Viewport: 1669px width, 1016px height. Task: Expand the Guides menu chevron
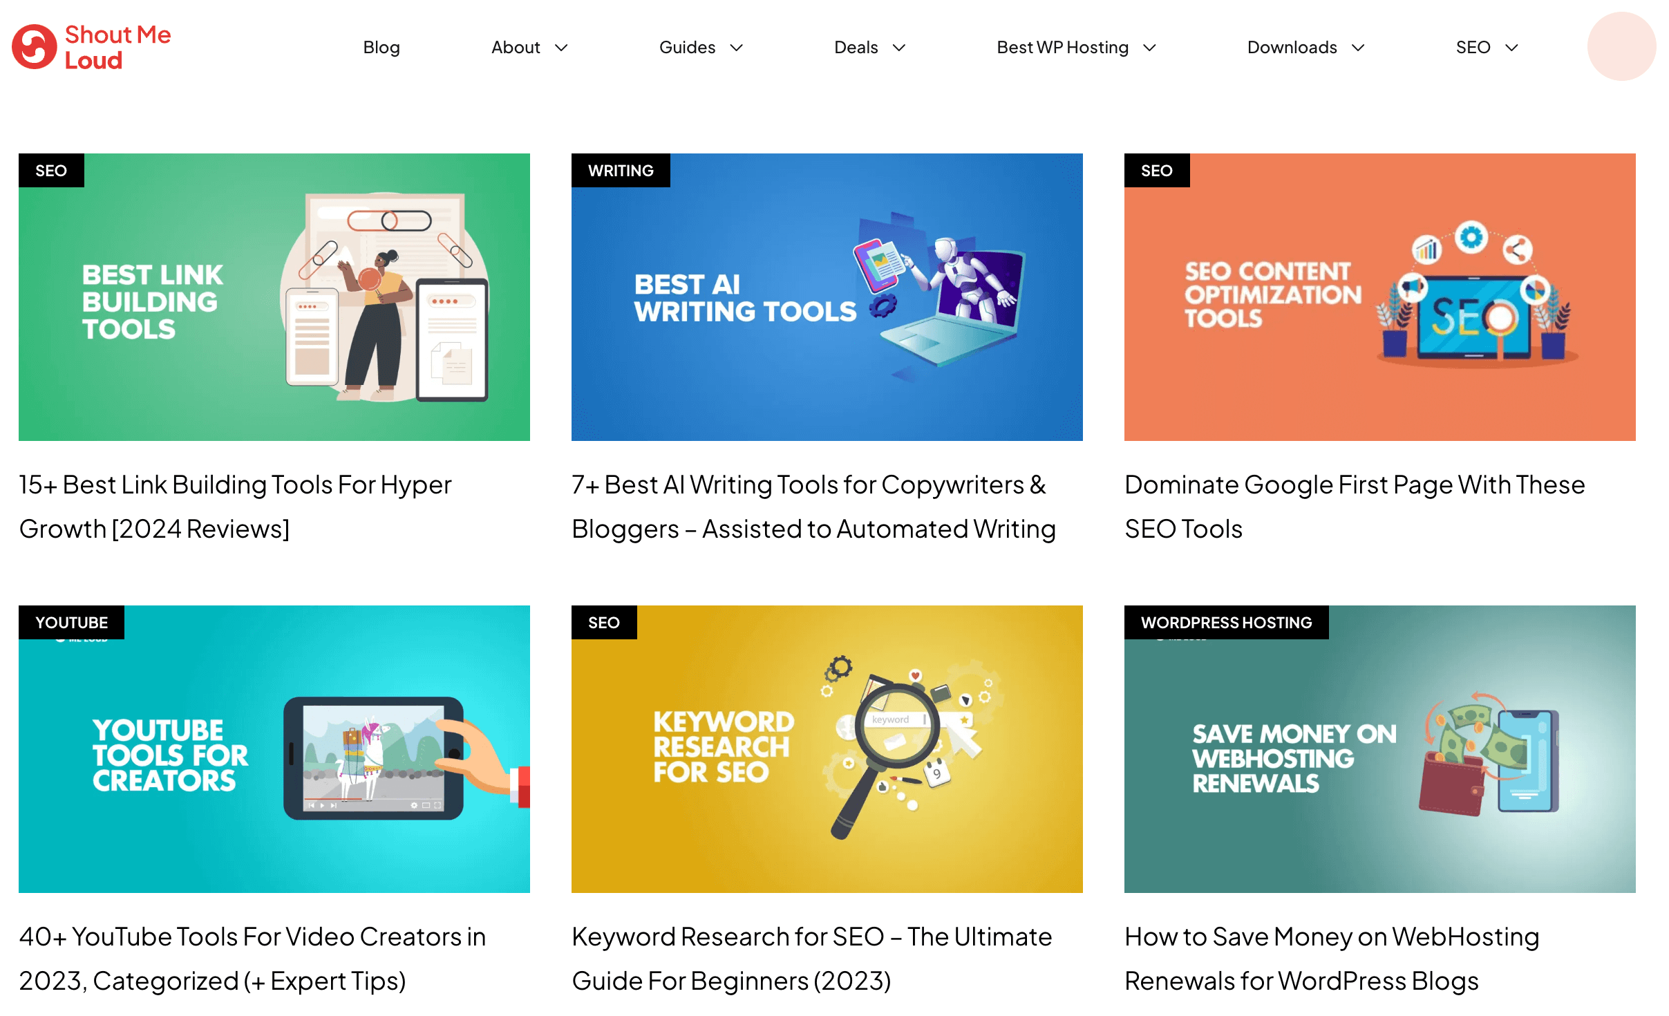point(737,48)
